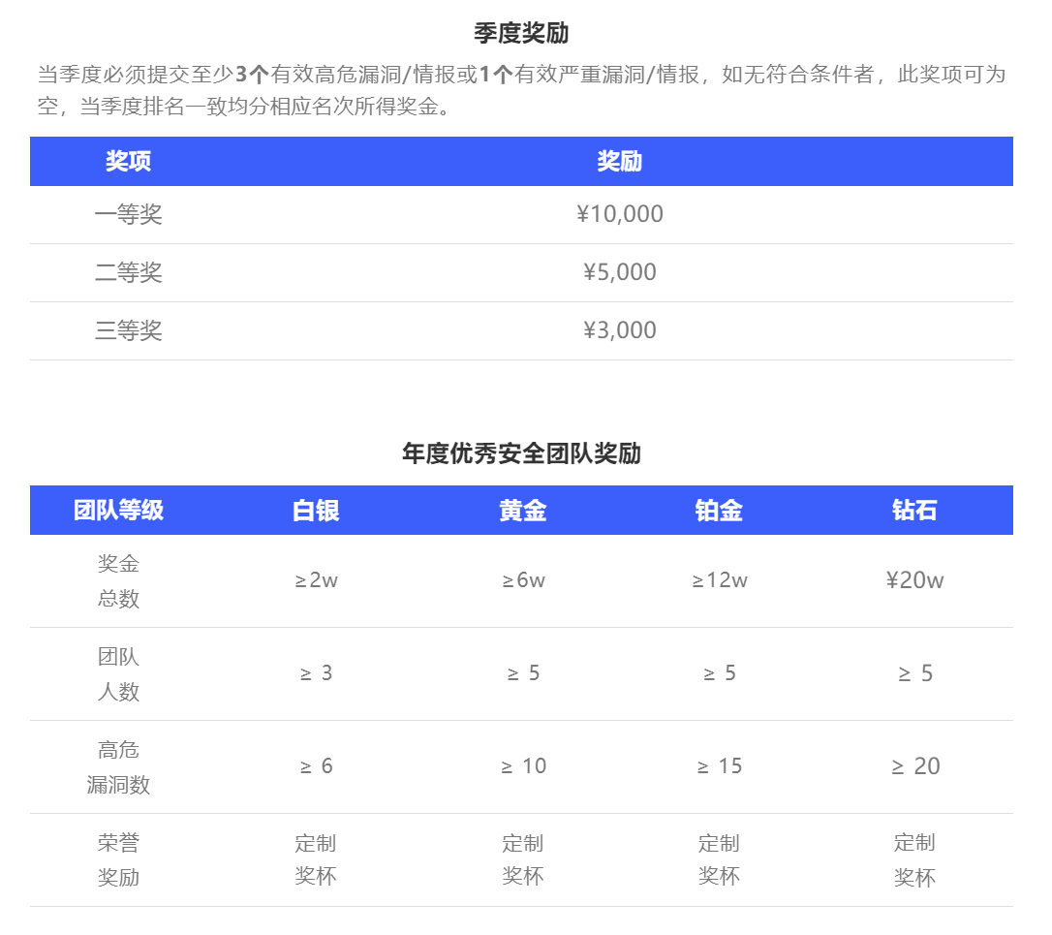Click the ≥ 15 high-risk vulnerability cell
The height and width of the screenshot is (935, 1052).
tap(719, 766)
